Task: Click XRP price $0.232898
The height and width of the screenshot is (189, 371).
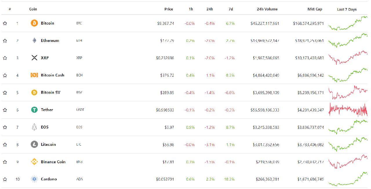Action: click(x=165, y=58)
